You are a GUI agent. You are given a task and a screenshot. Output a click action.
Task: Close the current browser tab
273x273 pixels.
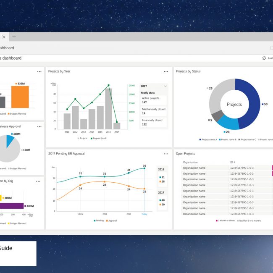pyautogui.click(x=4, y=37)
